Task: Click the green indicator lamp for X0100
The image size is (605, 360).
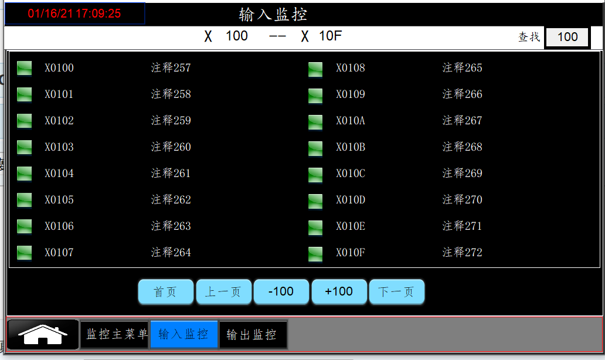Action: (24, 68)
